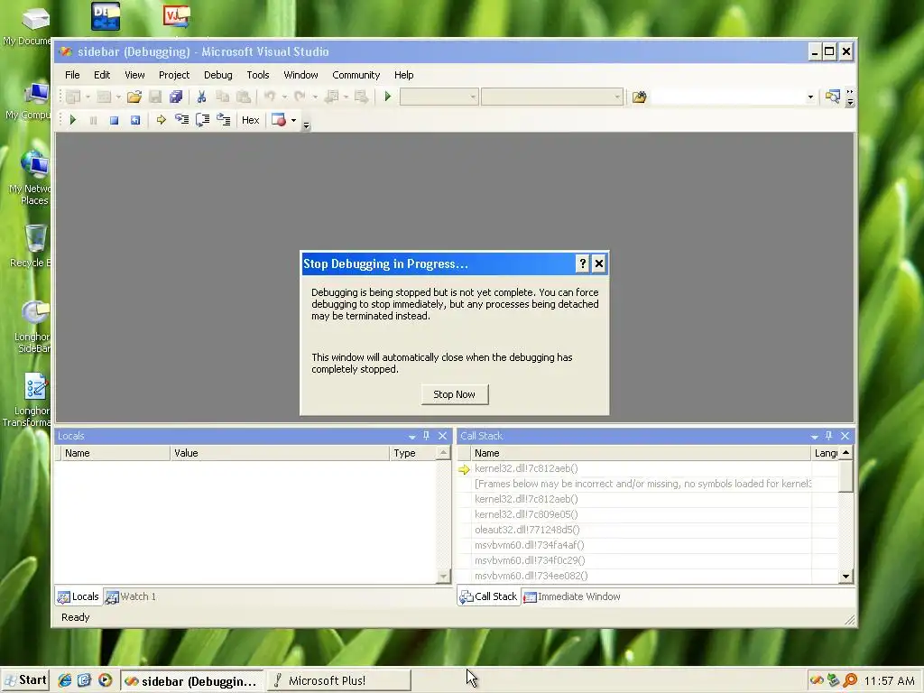Switch to the Locals tab
The width and height of the screenshot is (924, 693).
click(79, 596)
